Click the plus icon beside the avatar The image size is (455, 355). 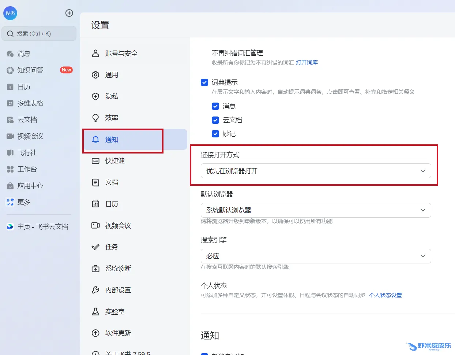(x=69, y=13)
